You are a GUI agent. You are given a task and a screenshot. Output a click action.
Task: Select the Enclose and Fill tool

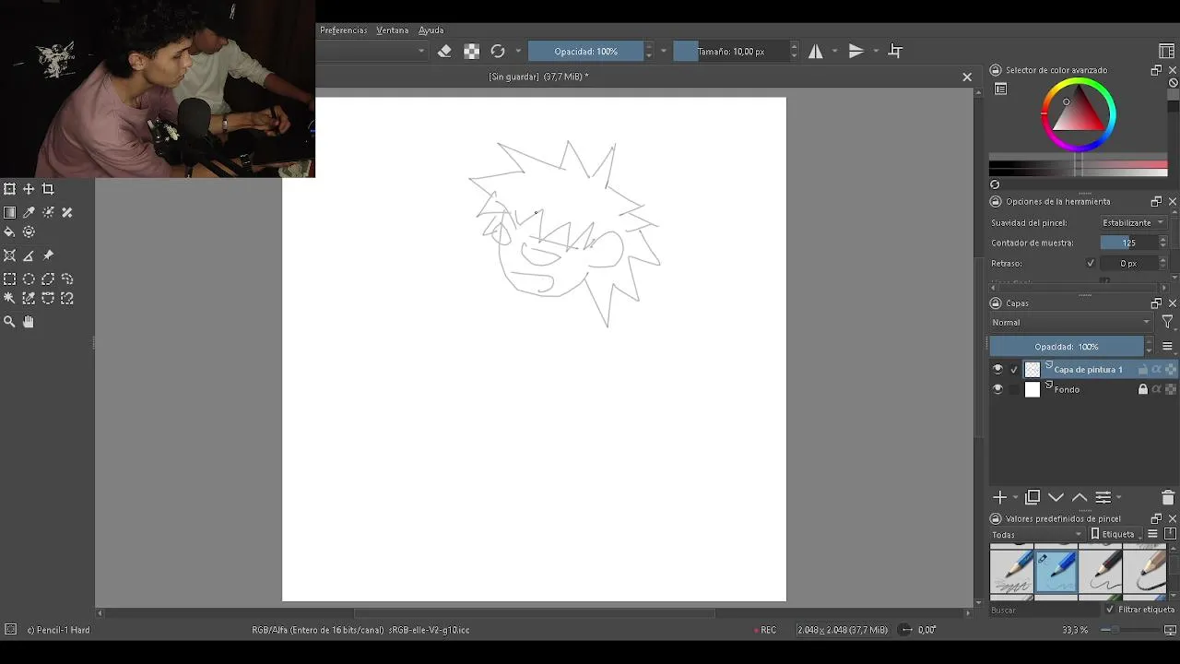pos(29,232)
